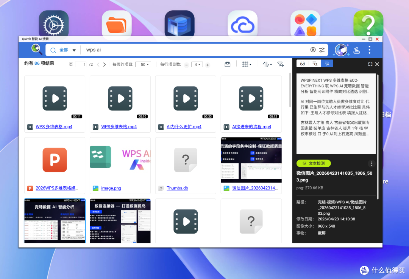This screenshot has height=279, width=409.
Task: Click the 约有 86 项结果 count text
Action: (x=39, y=63)
